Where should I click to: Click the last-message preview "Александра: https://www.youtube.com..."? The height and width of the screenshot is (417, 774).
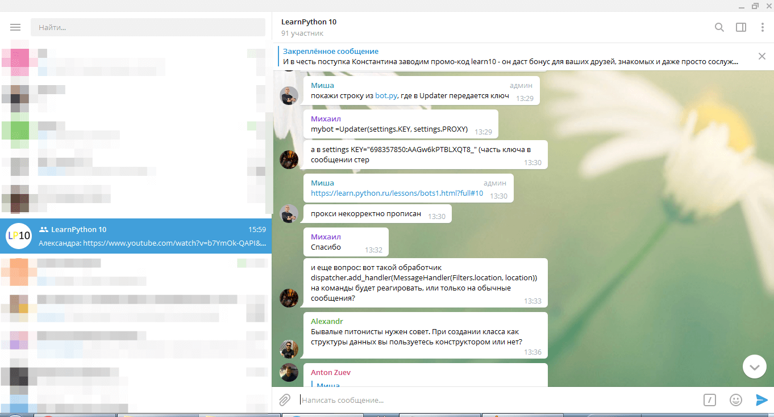pos(152,243)
